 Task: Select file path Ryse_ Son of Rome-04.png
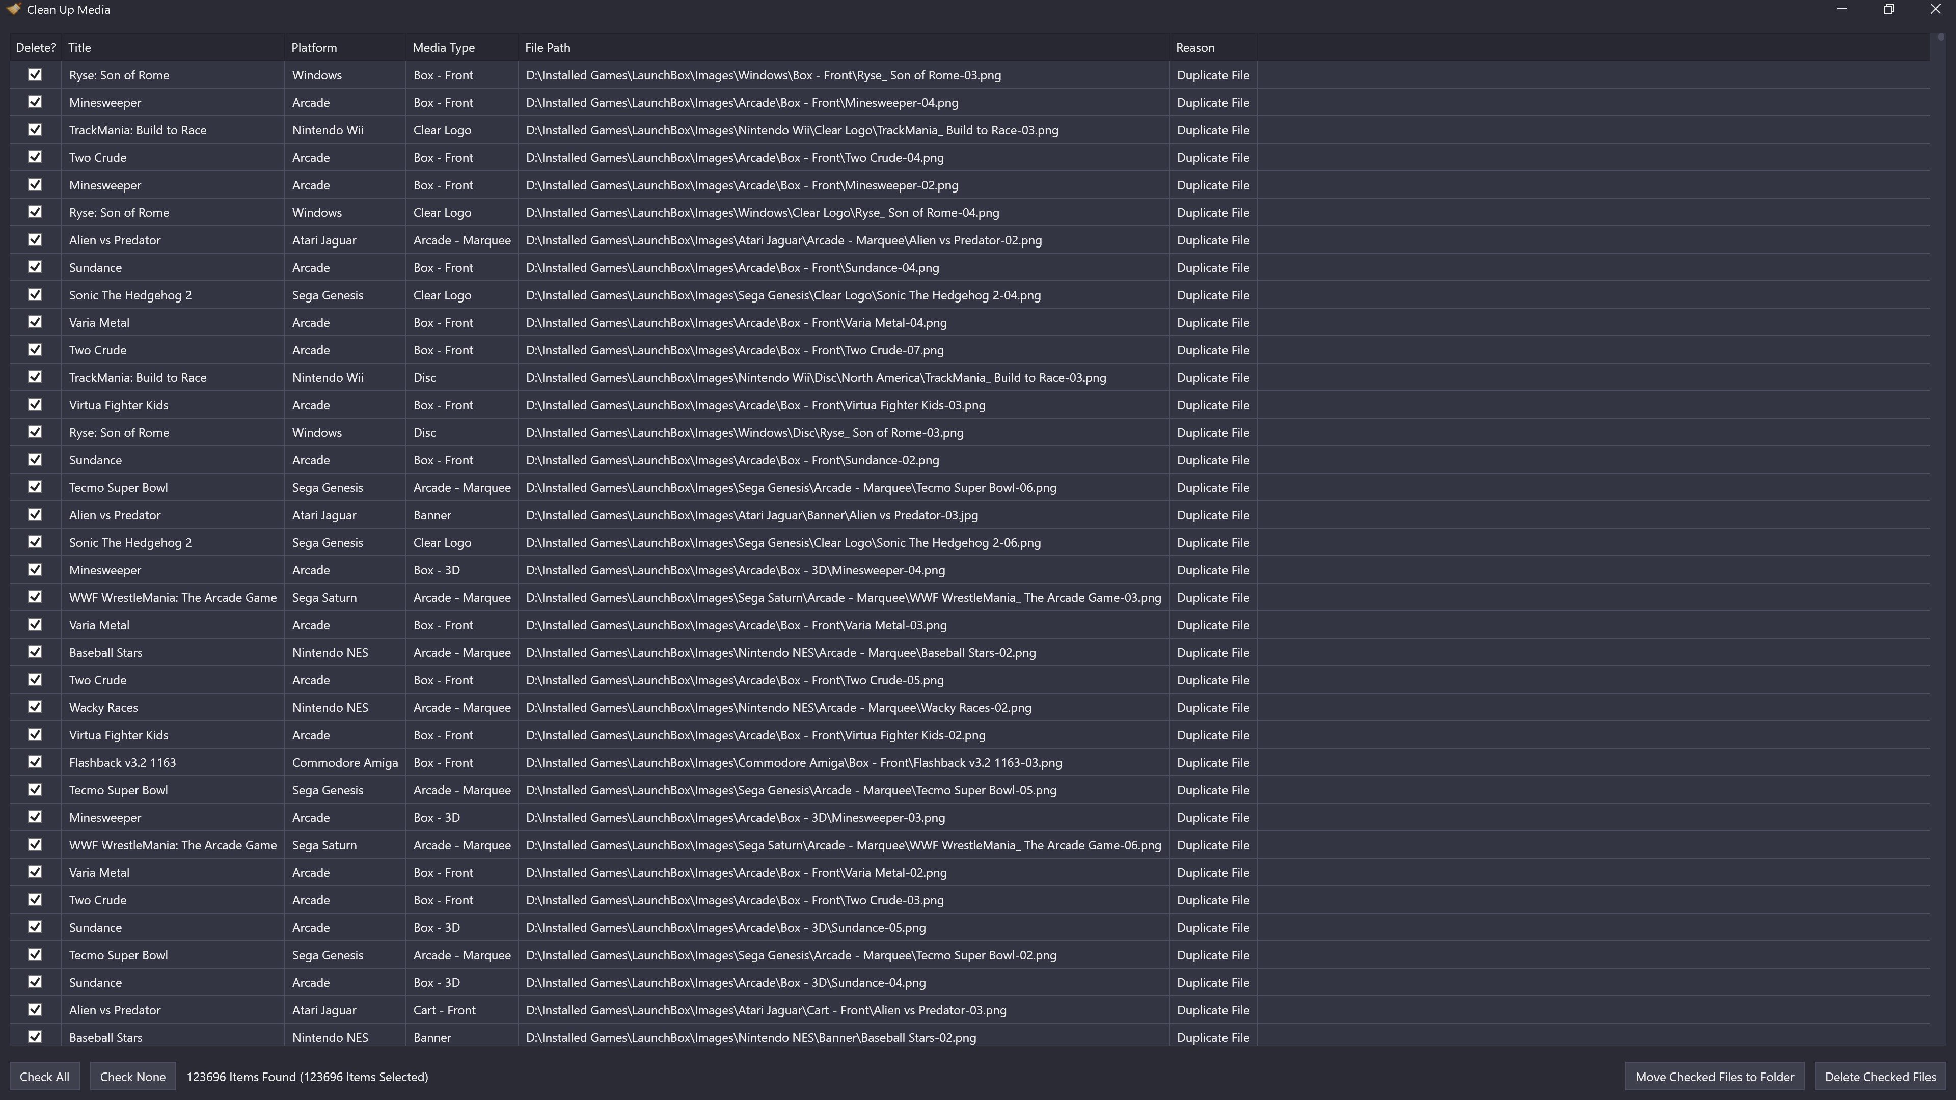[763, 212]
